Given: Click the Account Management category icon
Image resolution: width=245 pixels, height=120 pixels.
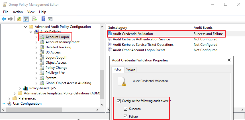Looking at the screenshot, I should 42,42.
